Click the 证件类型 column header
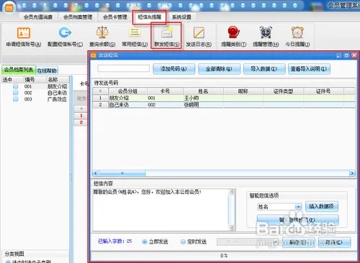360x263 pixels. [284, 91]
